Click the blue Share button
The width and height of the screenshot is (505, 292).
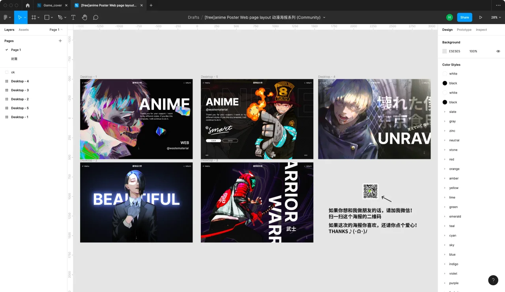pos(464,17)
